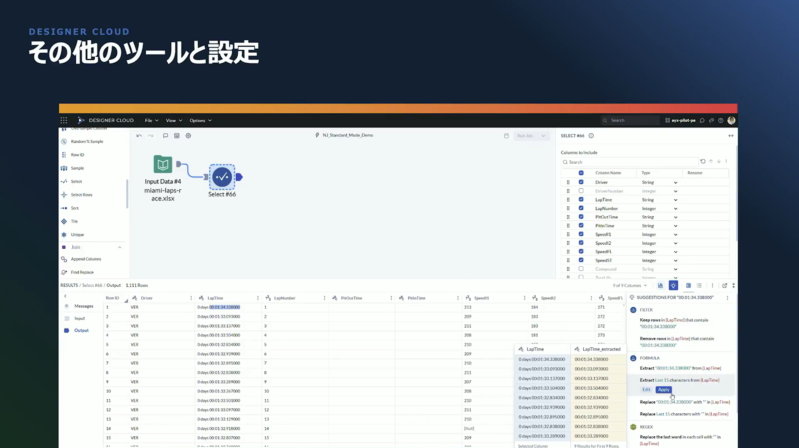Redo the last canvas action

coord(151,136)
